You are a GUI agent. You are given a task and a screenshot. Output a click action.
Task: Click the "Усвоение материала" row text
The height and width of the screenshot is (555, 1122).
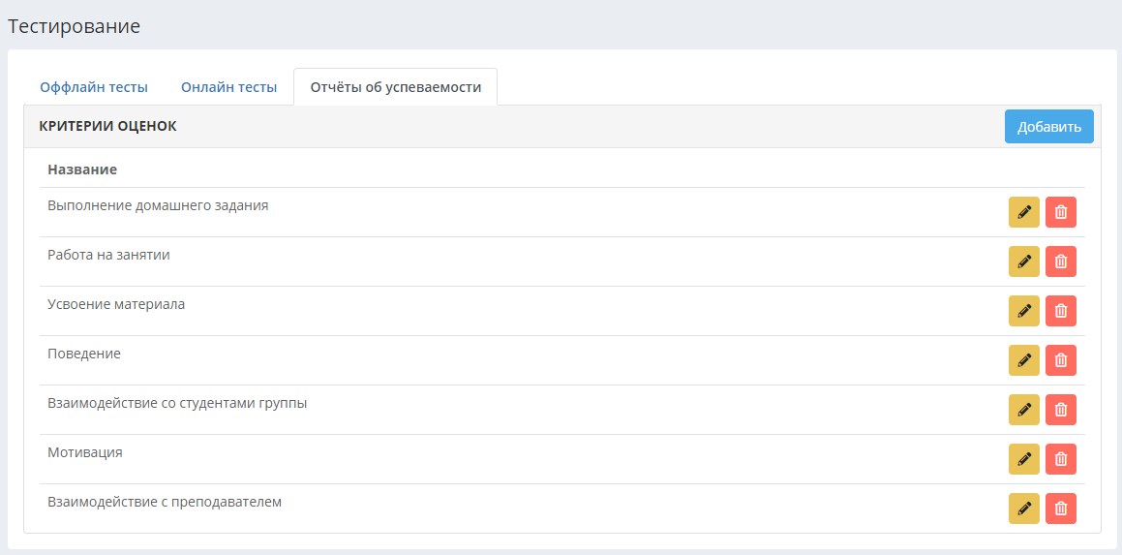pyautogui.click(x=116, y=303)
